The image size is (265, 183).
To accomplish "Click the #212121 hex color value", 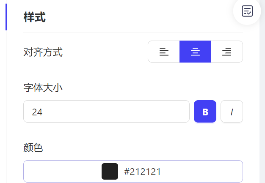I will click(x=142, y=172).
